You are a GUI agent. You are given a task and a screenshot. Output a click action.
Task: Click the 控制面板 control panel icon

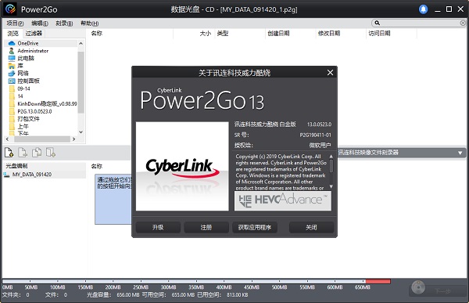pos(12,81)
